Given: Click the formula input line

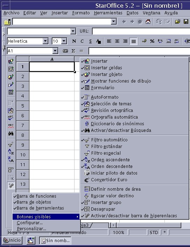Looking at the screenshot, I should point(139,51).
